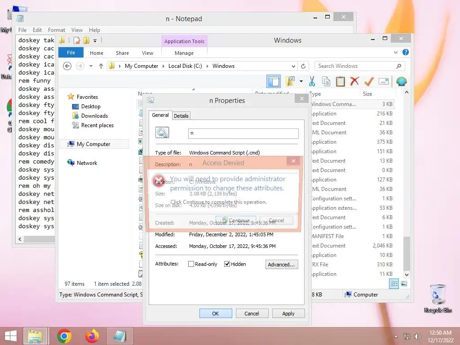
Task: Toggle the navigation pane toolbar icon
Action: 274,81
